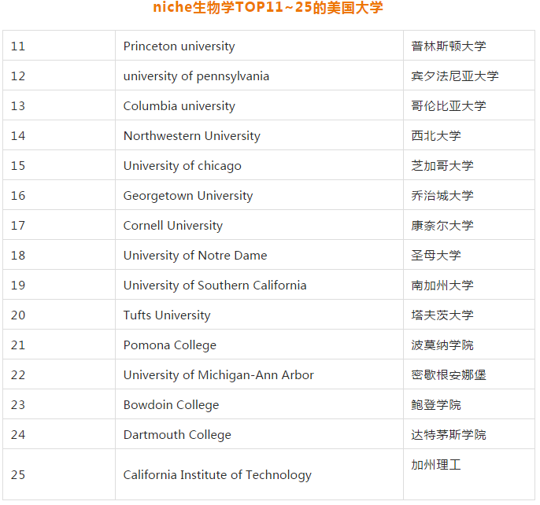The width and height of the screenshot is (540, 505).
Task: Select 密歇根安娜堡 cell
Action: coord(469,375)
